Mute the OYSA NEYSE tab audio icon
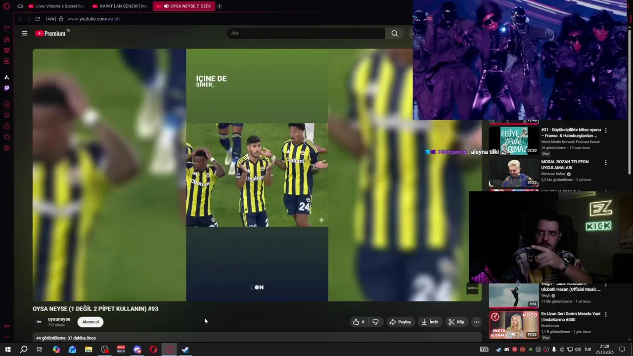Image resolution: width=633 pixels, height=356 pixels. click(166, 6)
